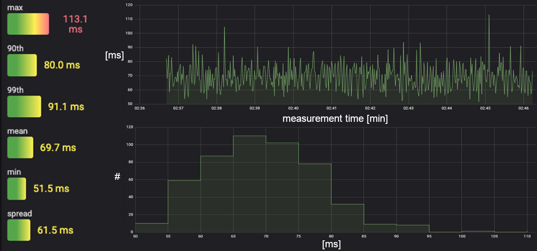The image size is (537, 251).
Task: Select the 91.1 ms 99th value
Action: tap(66, 106)
